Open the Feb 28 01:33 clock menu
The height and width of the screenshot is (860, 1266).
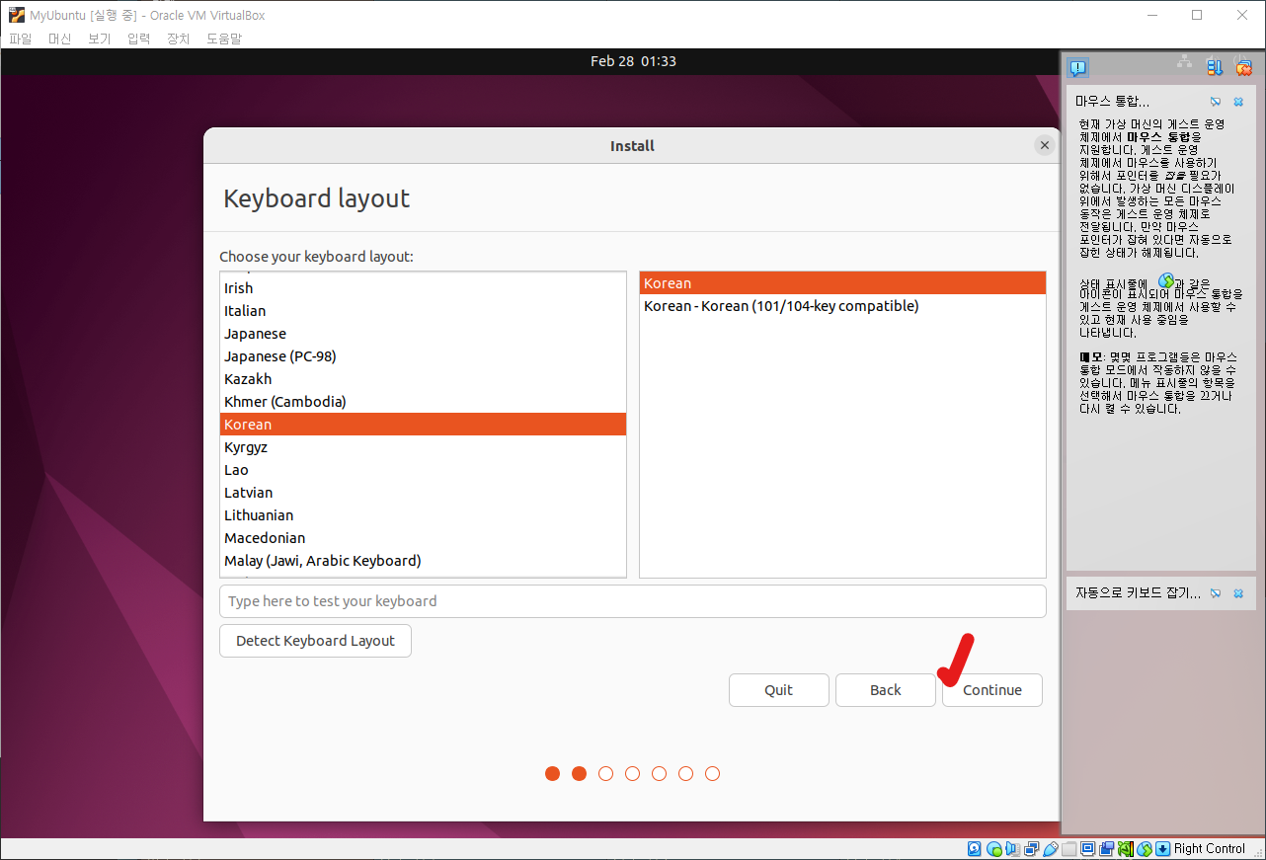tap(633, 61)
